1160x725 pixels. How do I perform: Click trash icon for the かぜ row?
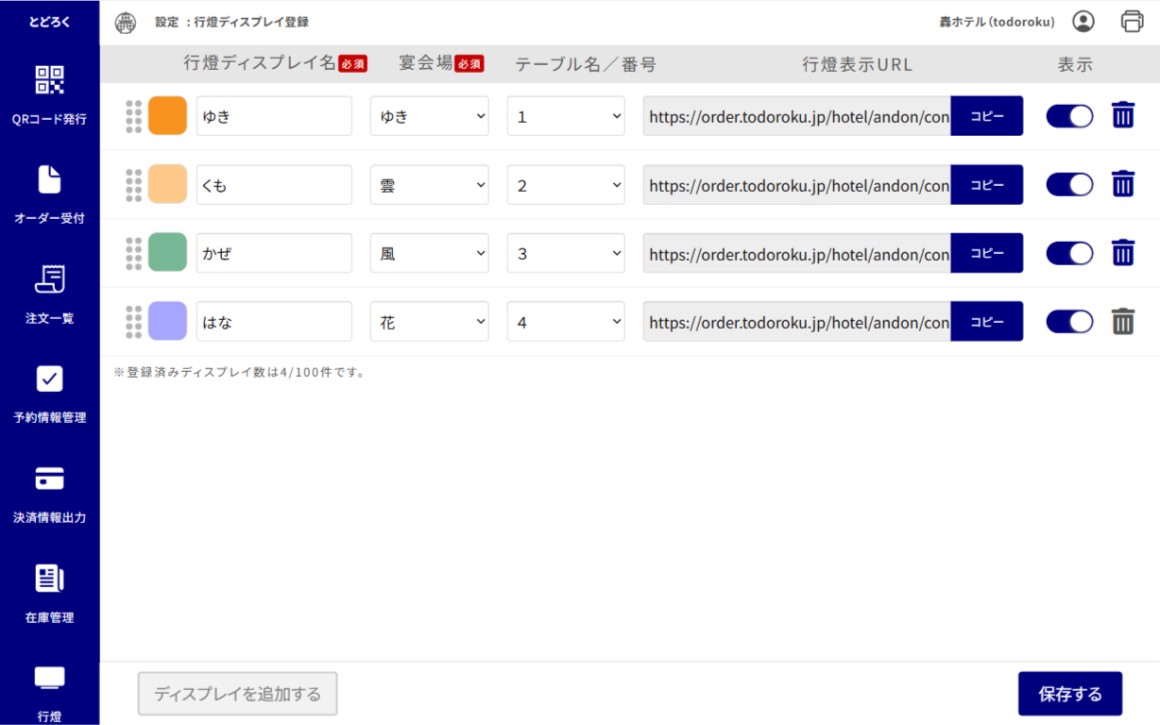point(1122,253)
